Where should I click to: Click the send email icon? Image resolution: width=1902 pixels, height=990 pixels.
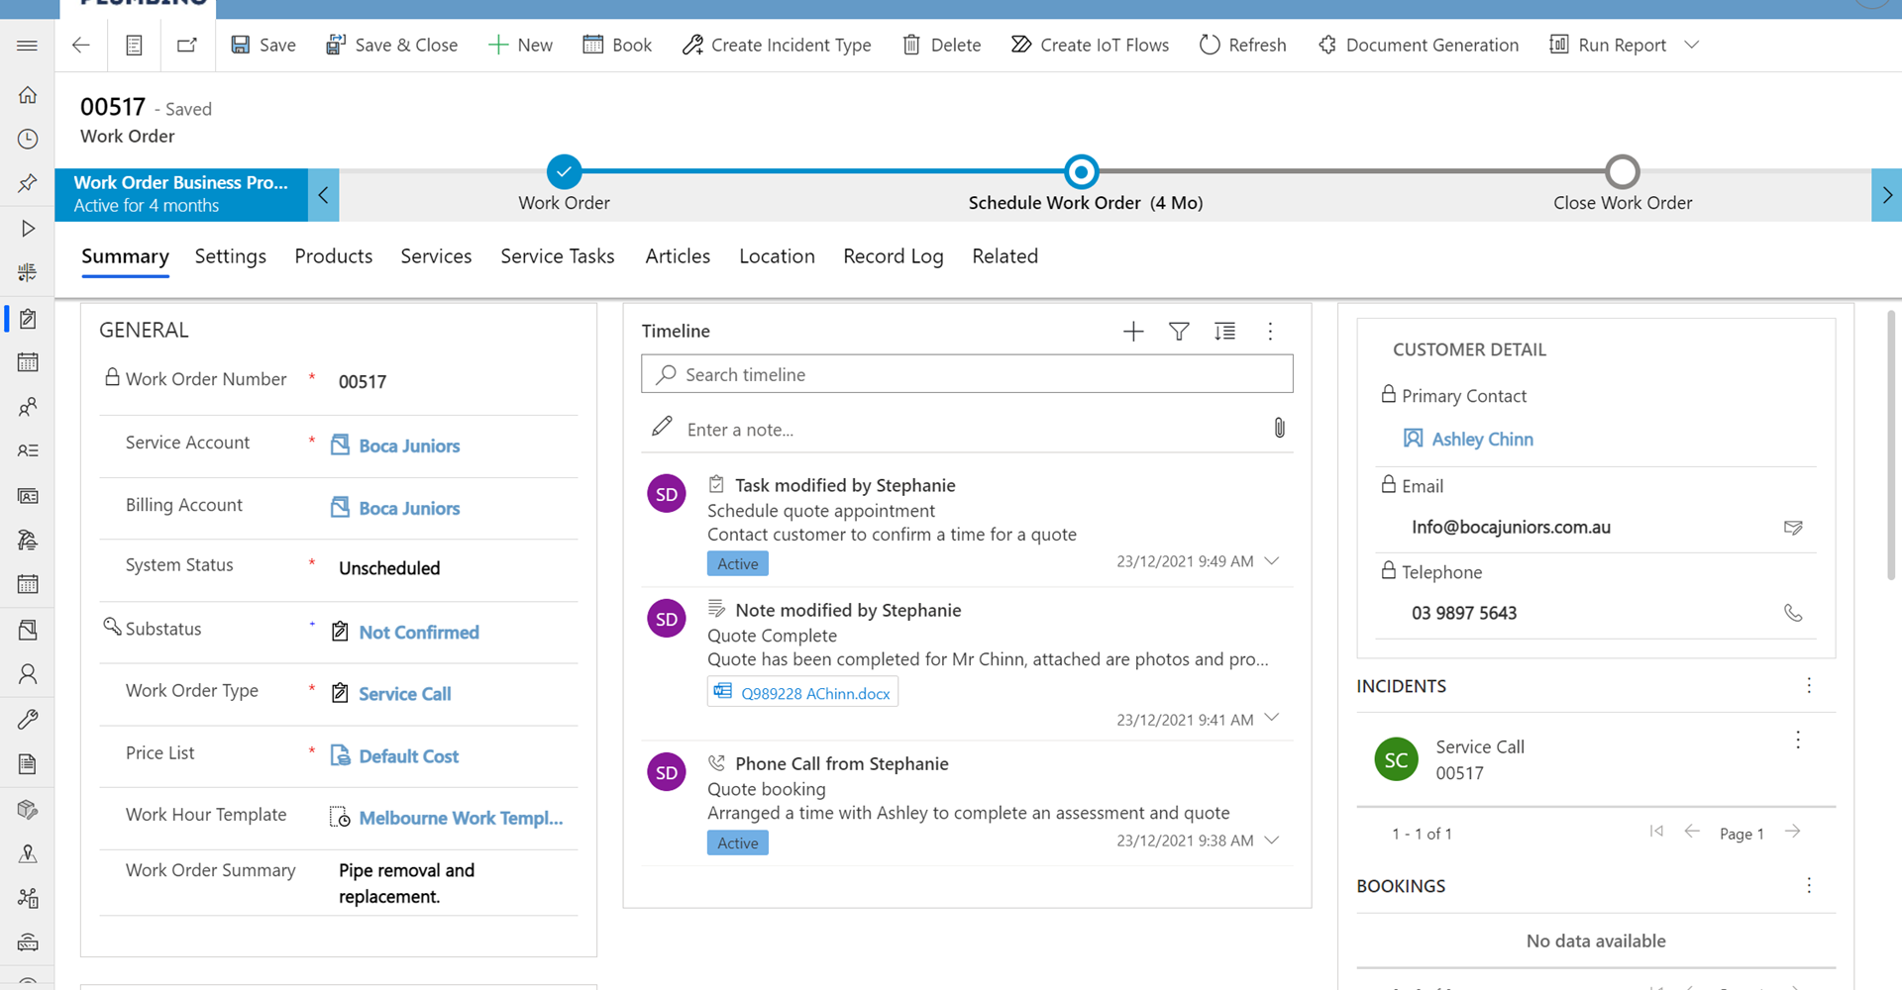tap(1793, 528)
